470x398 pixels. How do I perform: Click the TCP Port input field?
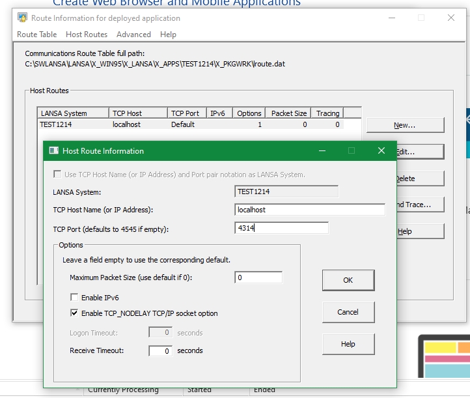pyautogui.click(x=281, y=228)
